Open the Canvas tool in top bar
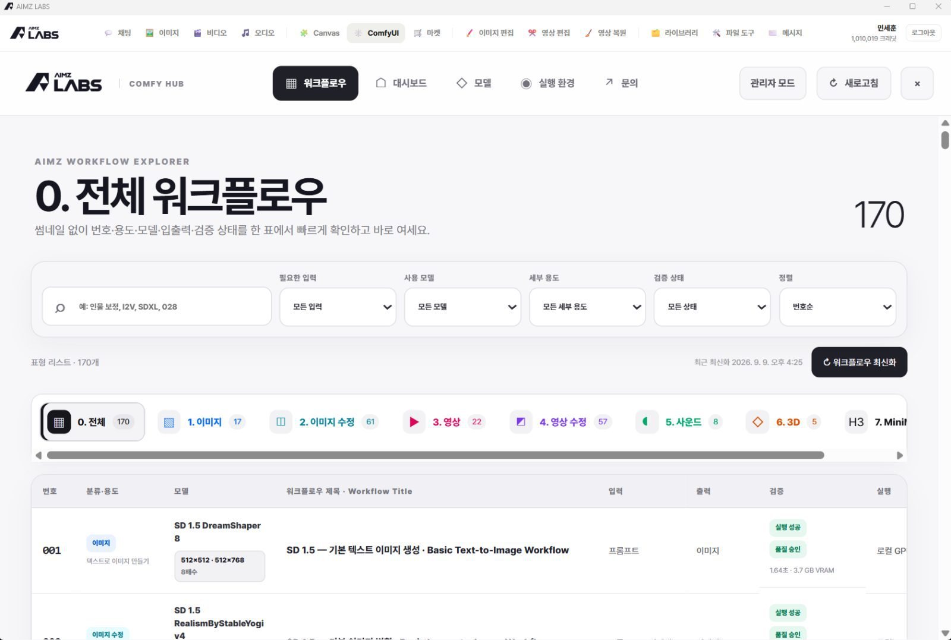Viewport: 951px width, 640px height. tap(320, 33)
